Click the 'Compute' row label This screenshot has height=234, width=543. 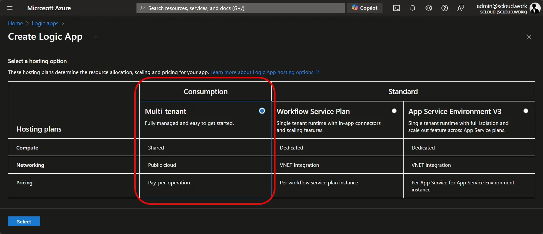tap(27, 148)
